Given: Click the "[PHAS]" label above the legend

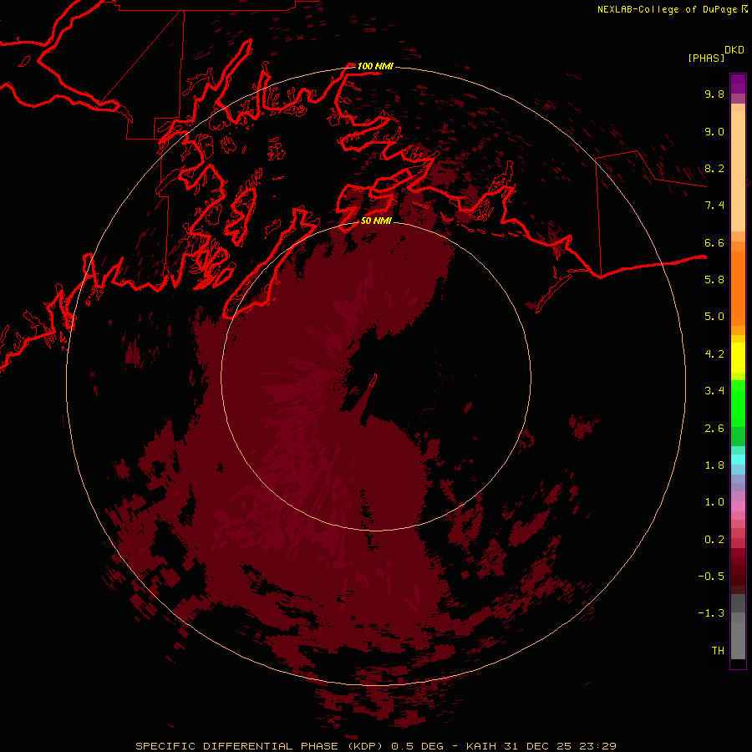Looking at the screenshot, I should click(x=706, y=58).
